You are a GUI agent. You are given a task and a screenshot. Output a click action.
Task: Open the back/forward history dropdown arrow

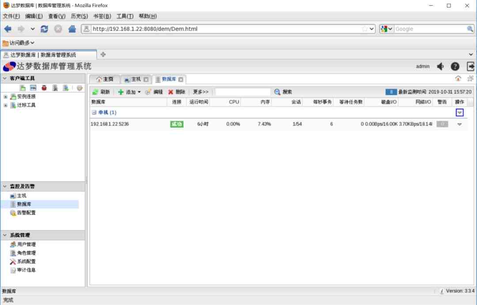[x=33, y=29]
